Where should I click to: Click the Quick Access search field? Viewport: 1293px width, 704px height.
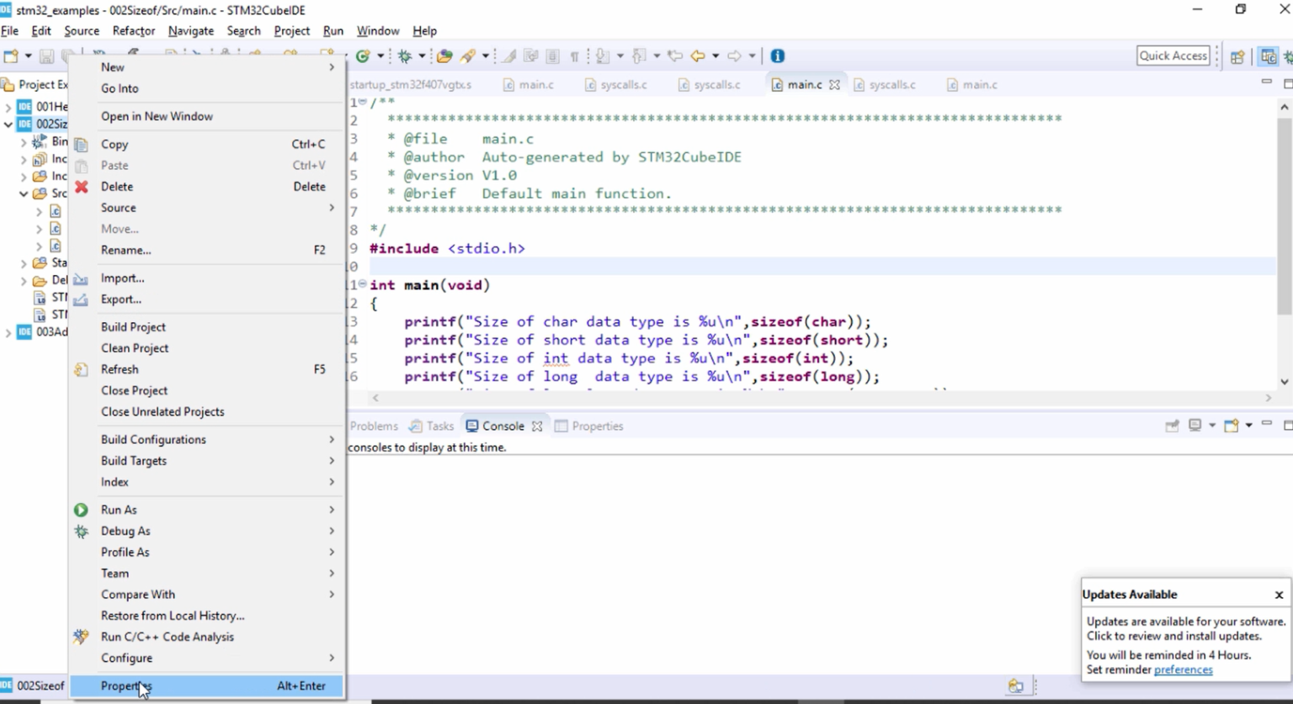pos(1173,56)
